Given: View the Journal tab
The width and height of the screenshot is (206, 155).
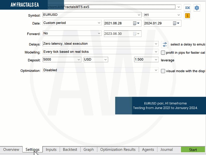Looking at the screenshot, I should [166, 150].
